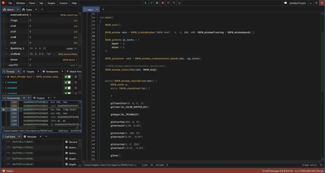Image resolution: width=325 pixels, height=173 pixels.
Task: Click the binoculars icon on Types tab
Action: pyautogui.click(x=23, y=10)
